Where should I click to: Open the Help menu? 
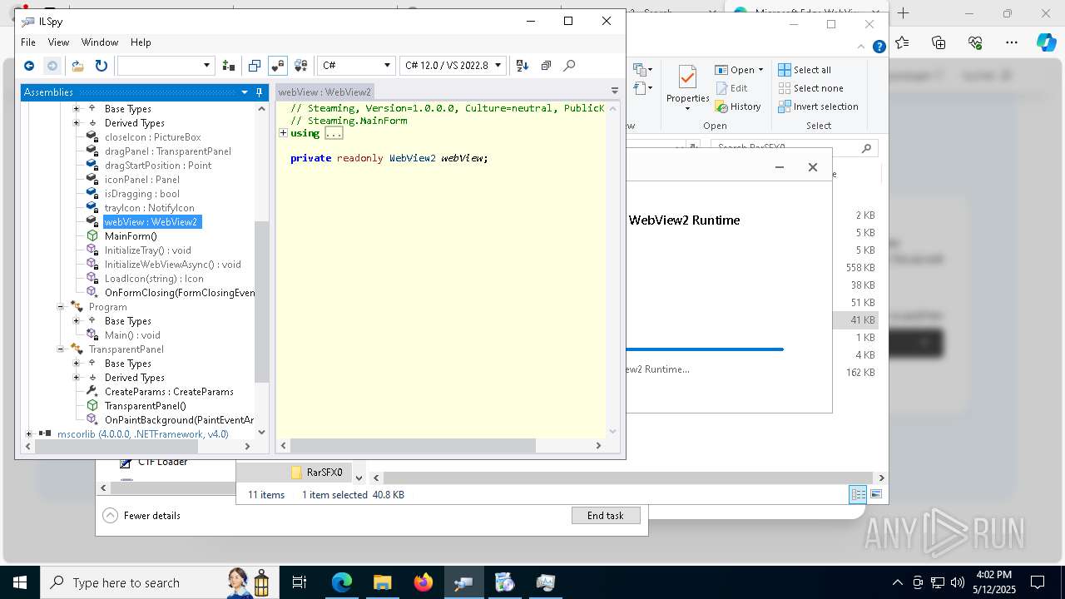click(141, 42)
